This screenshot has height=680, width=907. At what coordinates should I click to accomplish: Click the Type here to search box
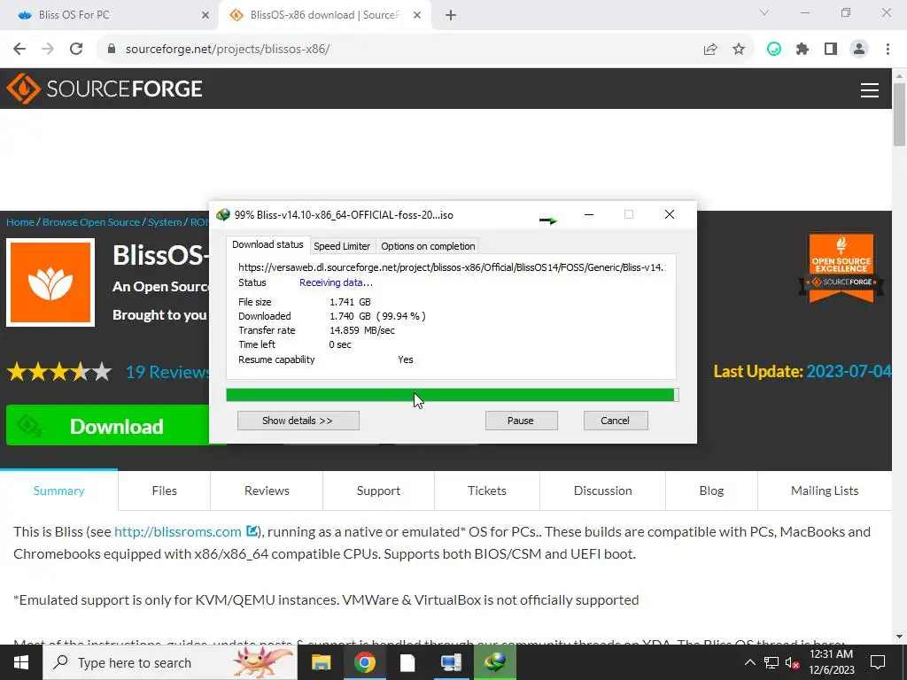click(170, 662)
